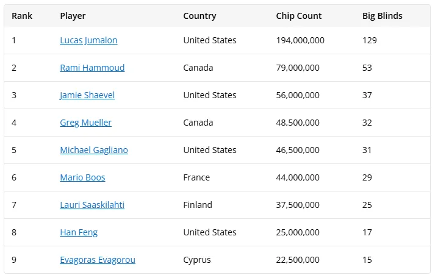Click the 129 big blinds value
This screenshot has width=435, height=275.
point(370,40)
